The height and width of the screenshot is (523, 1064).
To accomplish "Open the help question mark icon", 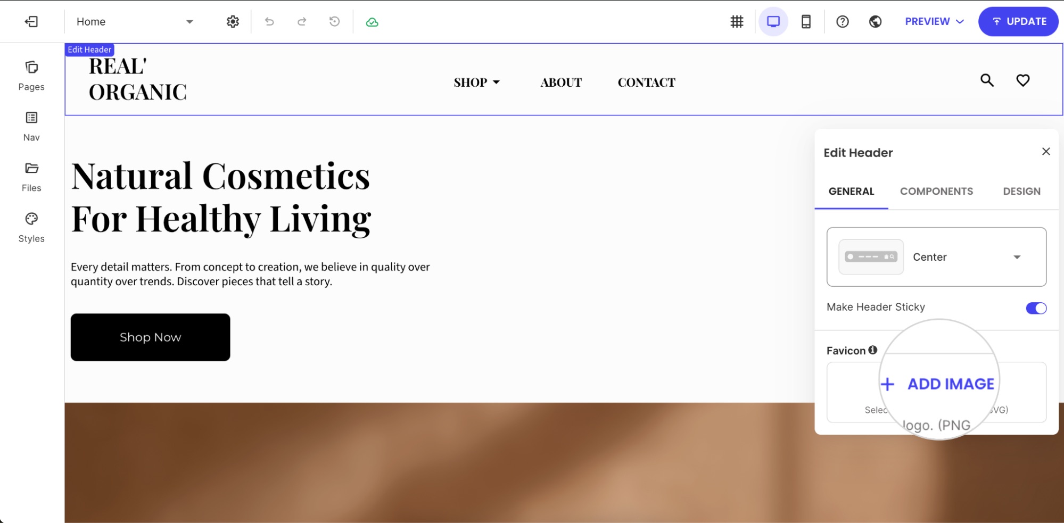I will [x=842, y=22].
